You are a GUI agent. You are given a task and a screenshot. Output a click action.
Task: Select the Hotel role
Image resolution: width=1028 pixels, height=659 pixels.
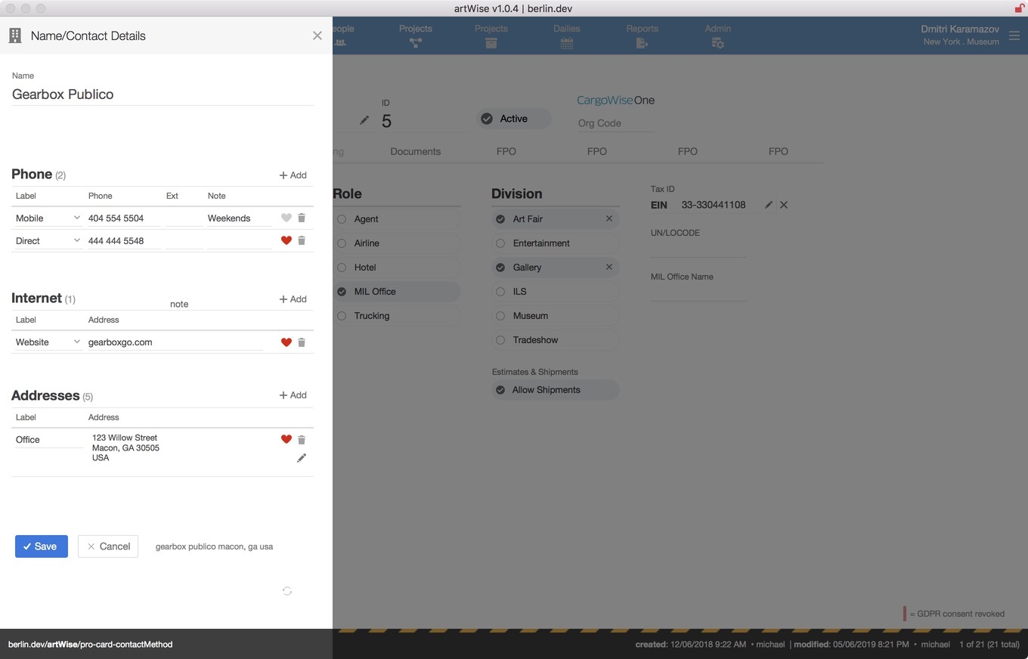point(396,268)
